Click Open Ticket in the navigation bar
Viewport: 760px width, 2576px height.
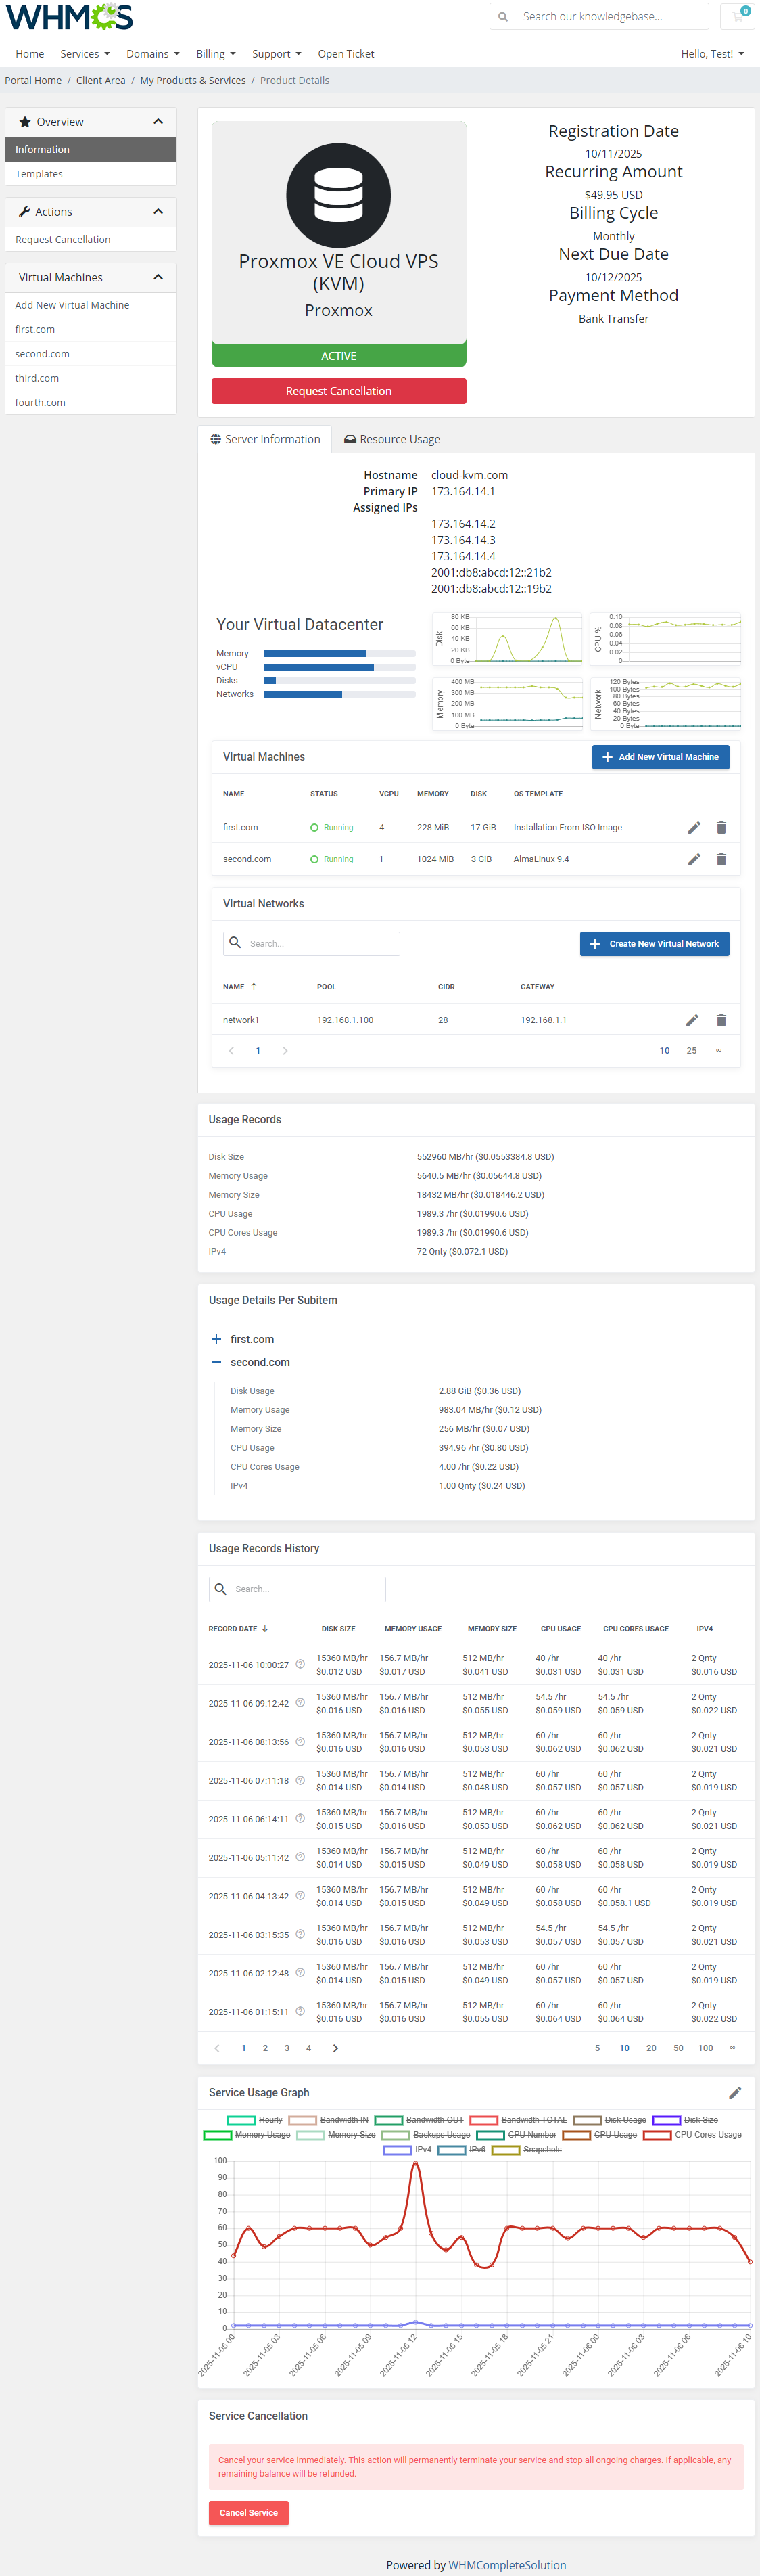click(346, 54)
